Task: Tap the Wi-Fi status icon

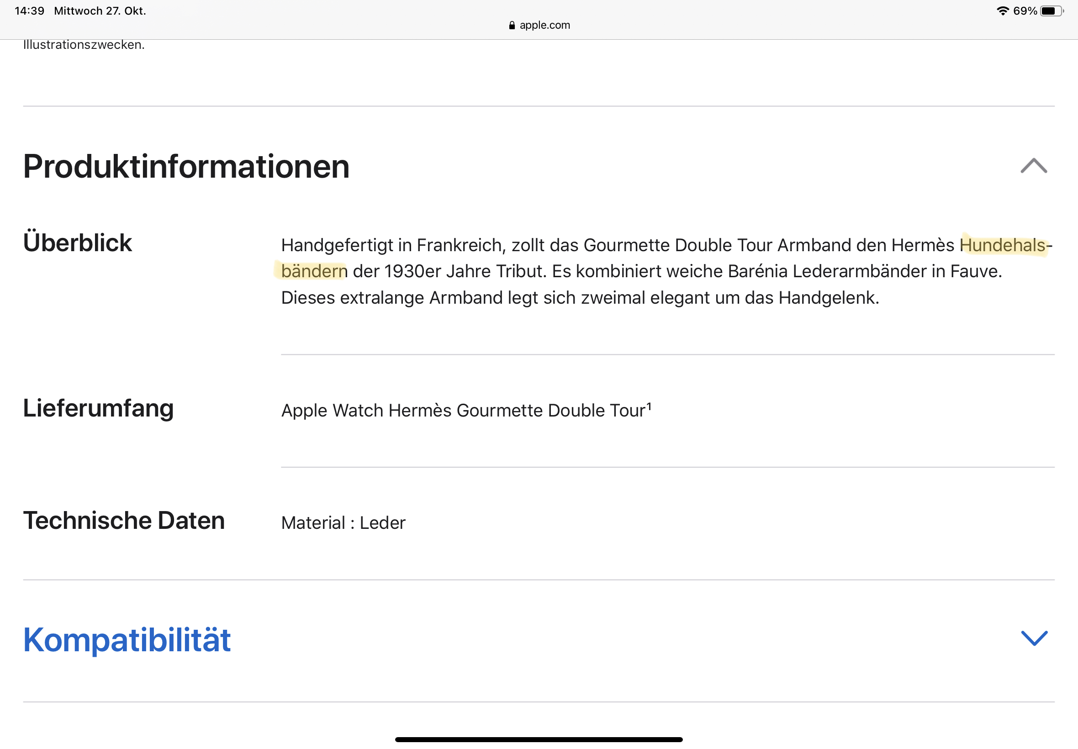Action: [1003, 11]
